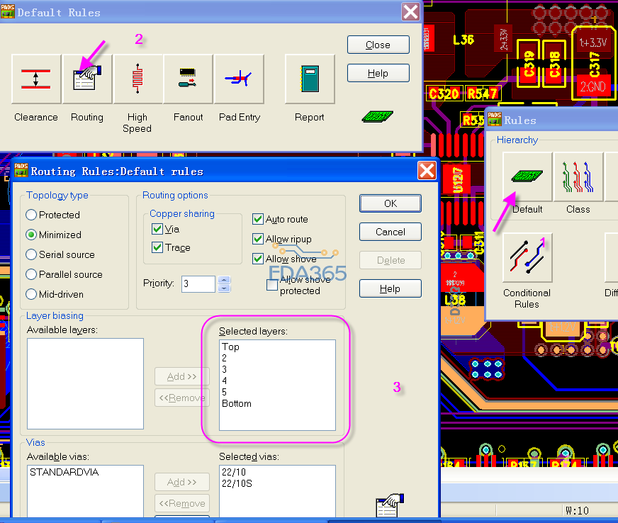Toggle Trace copper sharing checkbox
The image size is (618, 523).
(x=157, y=247)
